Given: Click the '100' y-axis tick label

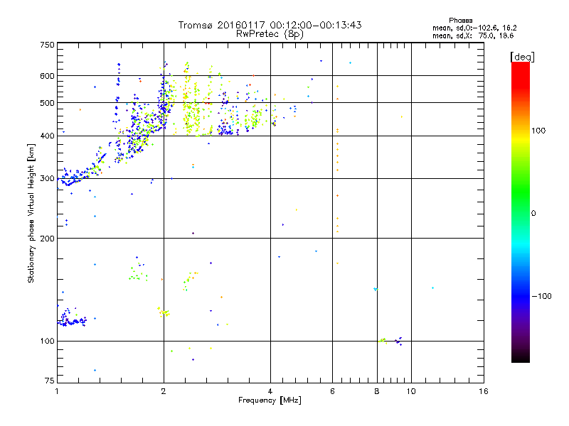Looking at the screenshot, I should pos(47,342).
